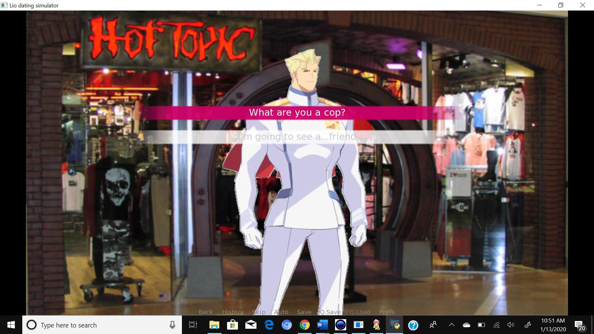The width and height of the screenshot is (594, 334).
Task: Quick save with Q.Save
Action: 330,312
